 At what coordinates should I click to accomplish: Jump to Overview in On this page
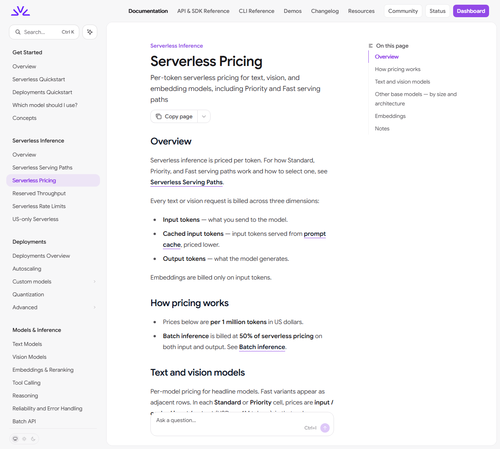387,57
